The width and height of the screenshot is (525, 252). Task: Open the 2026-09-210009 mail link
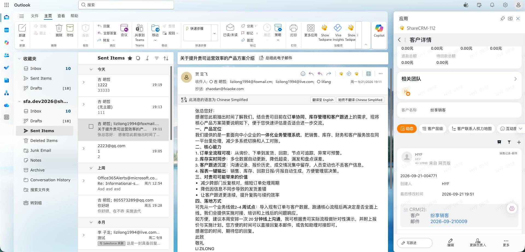tap(449, 221)
